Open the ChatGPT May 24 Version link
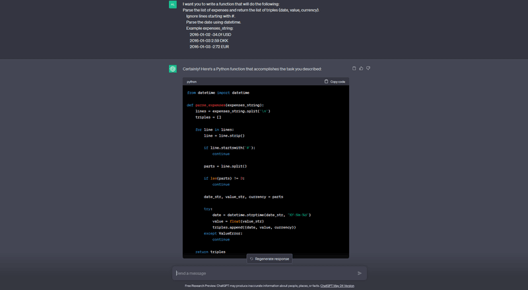Image resolution: width=528 pixels, height=290 pixels. pyautogui.click(x=337, y=286)
